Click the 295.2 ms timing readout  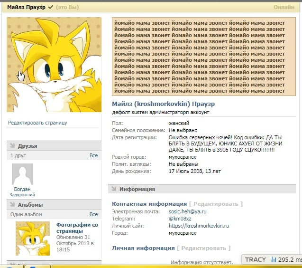click(290, 260)
